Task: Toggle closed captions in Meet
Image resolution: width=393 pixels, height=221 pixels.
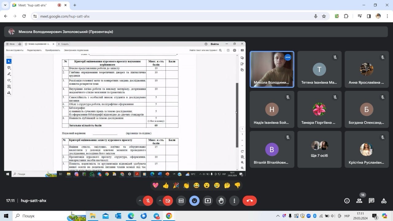Action: coord(181,201)
